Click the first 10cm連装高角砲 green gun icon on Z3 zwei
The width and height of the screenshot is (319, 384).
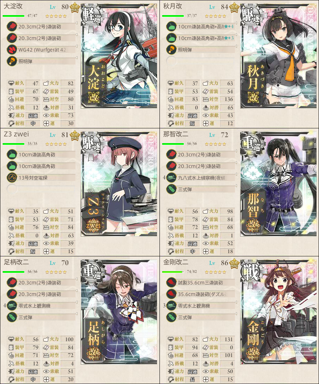(x=12, y=155)
